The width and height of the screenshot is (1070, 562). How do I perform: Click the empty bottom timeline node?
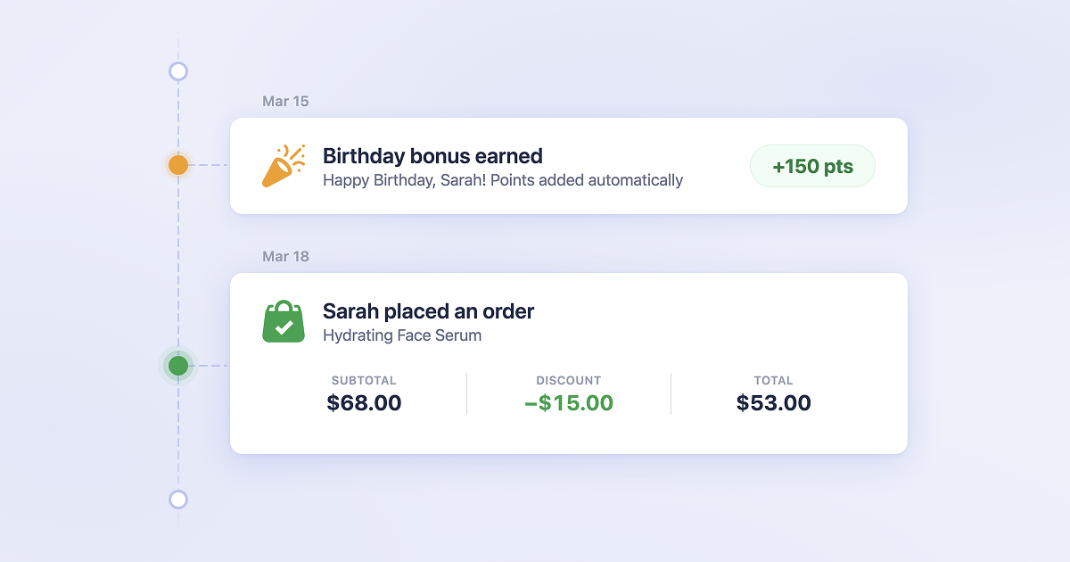click(178, 500)
